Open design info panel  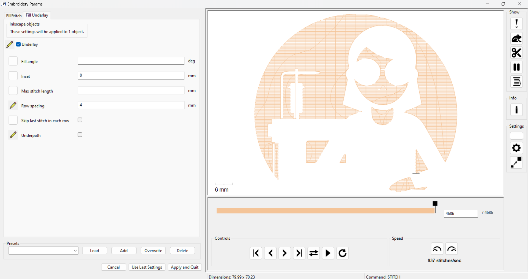click(516, 110)
